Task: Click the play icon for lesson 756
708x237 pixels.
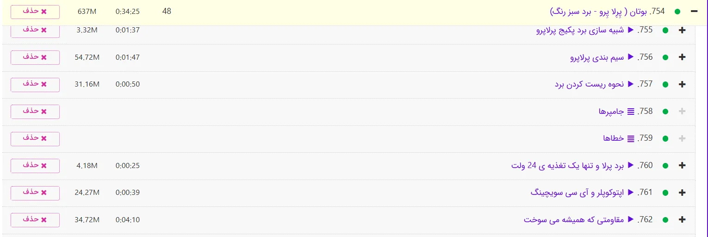Action: (x=631, y=57)
